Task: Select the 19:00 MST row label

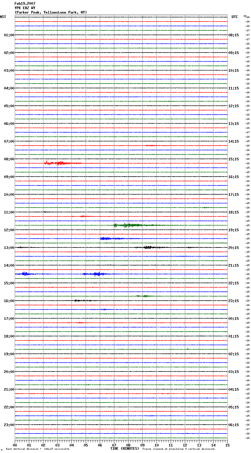Action: coord(9,354)
